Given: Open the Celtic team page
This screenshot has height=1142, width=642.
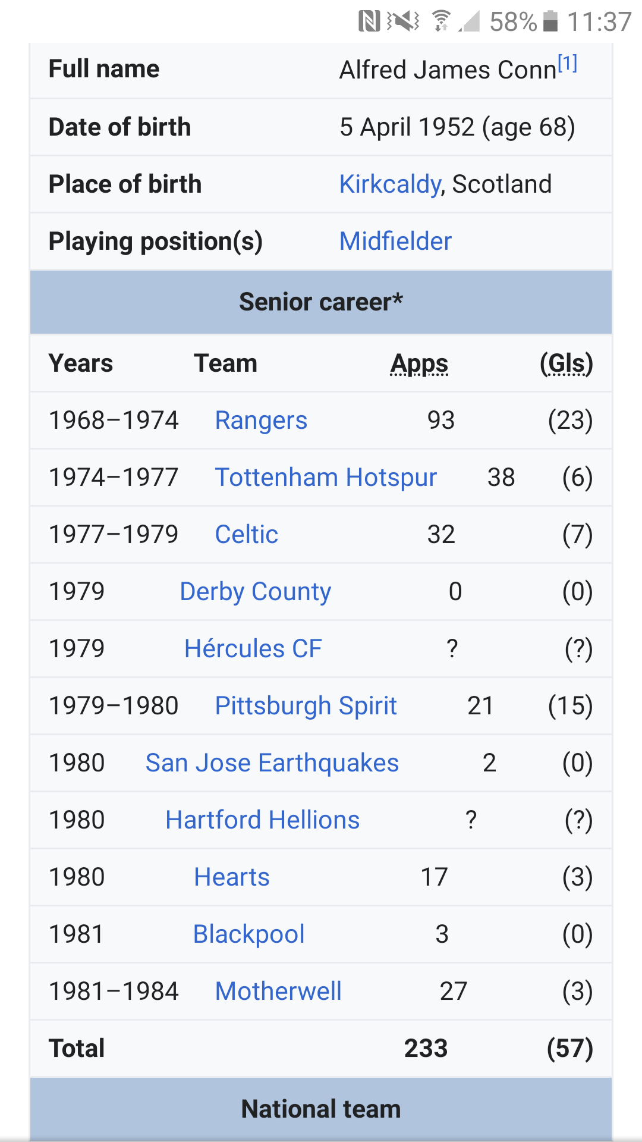Looking at the screenshot, I should (246, 535).
